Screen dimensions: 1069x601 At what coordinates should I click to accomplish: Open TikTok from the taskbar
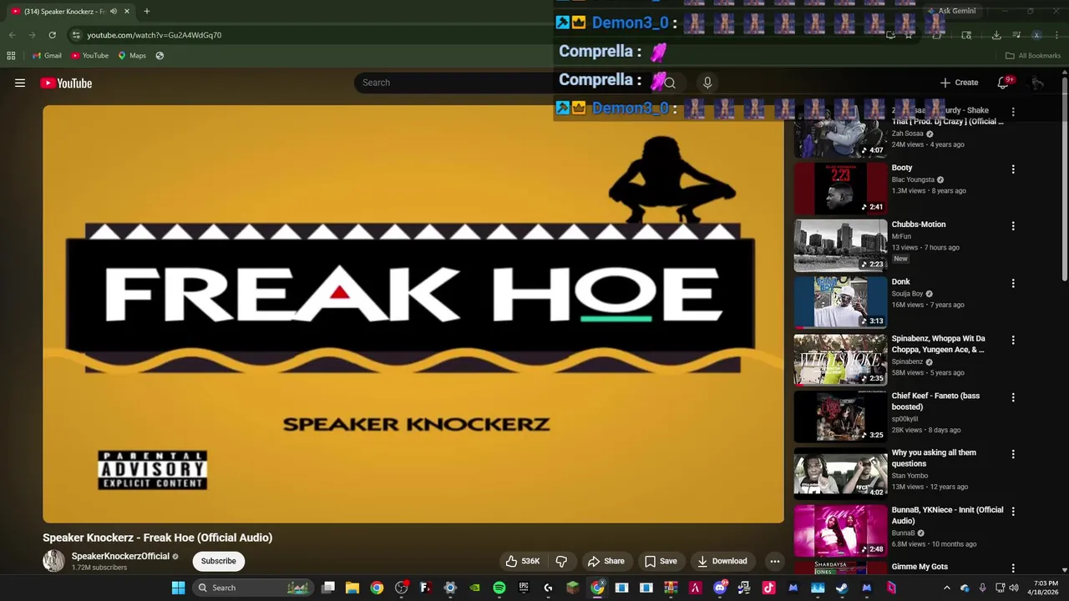pyautogui.click(x=768, y=588)
